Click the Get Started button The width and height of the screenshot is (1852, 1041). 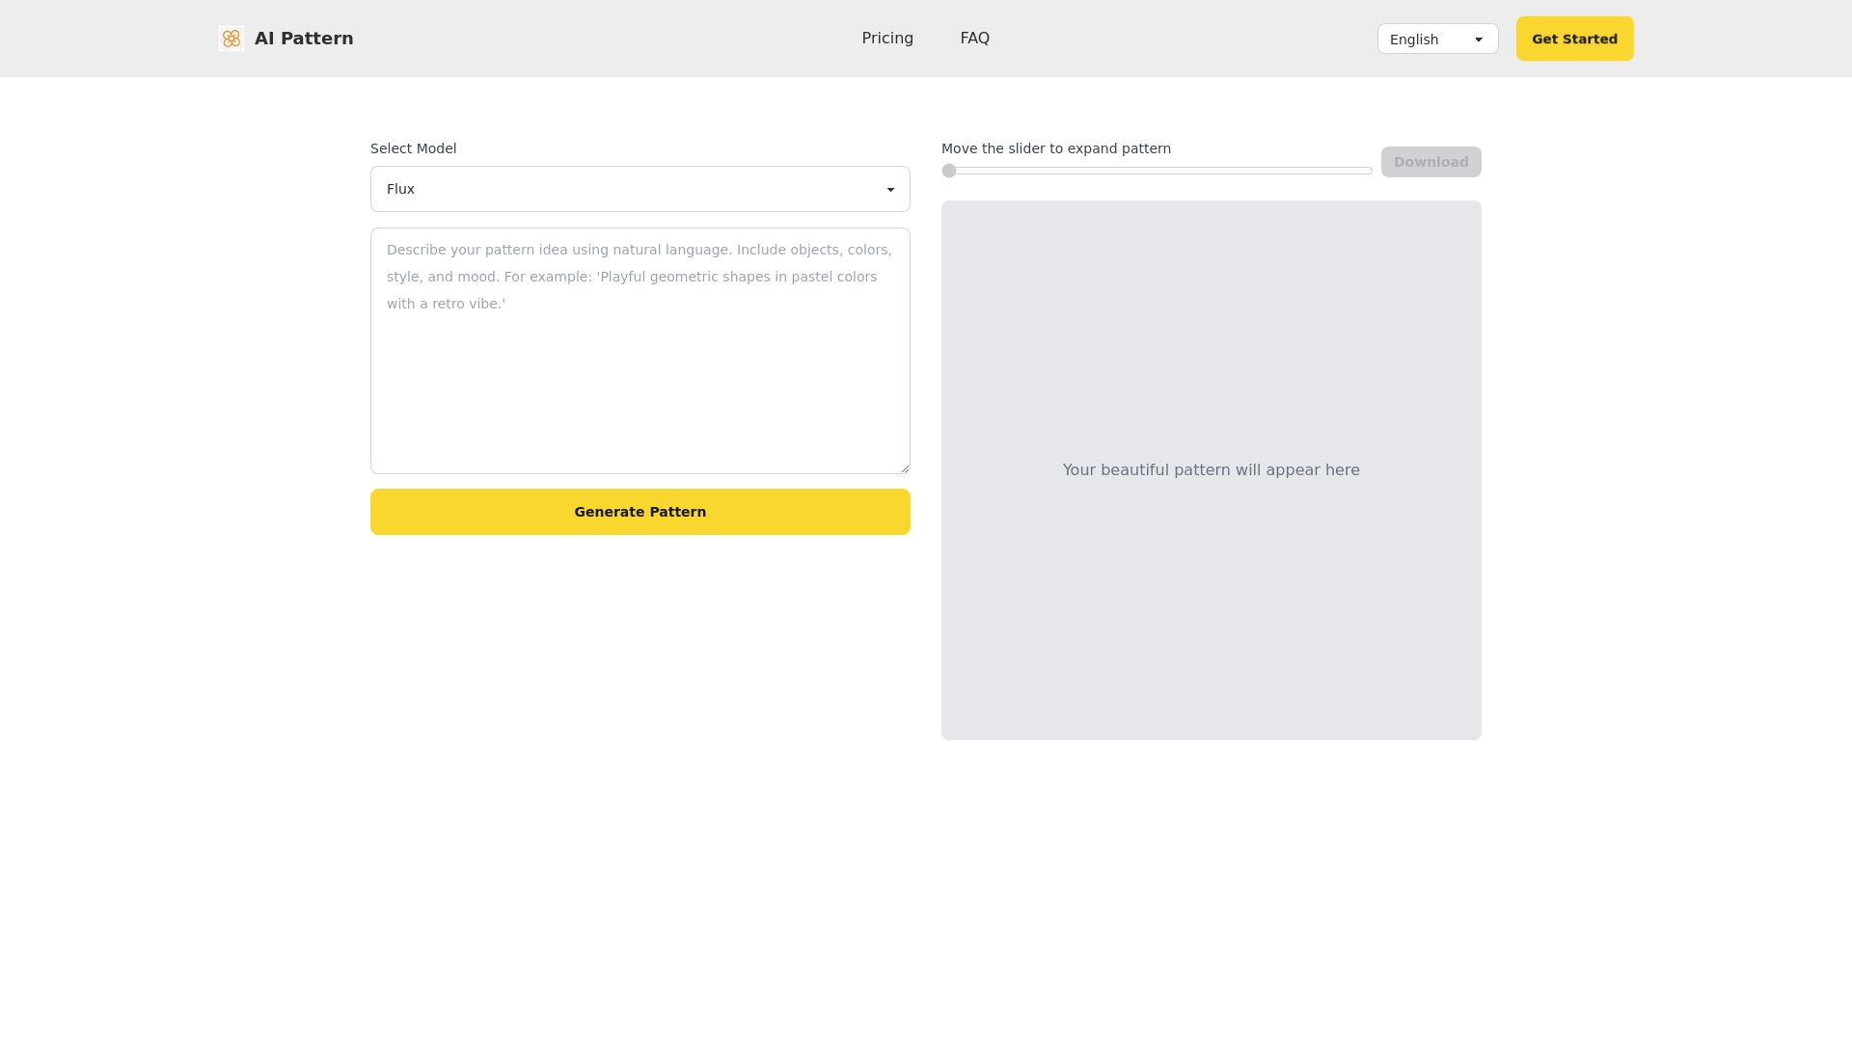[x=1573, y=39]
